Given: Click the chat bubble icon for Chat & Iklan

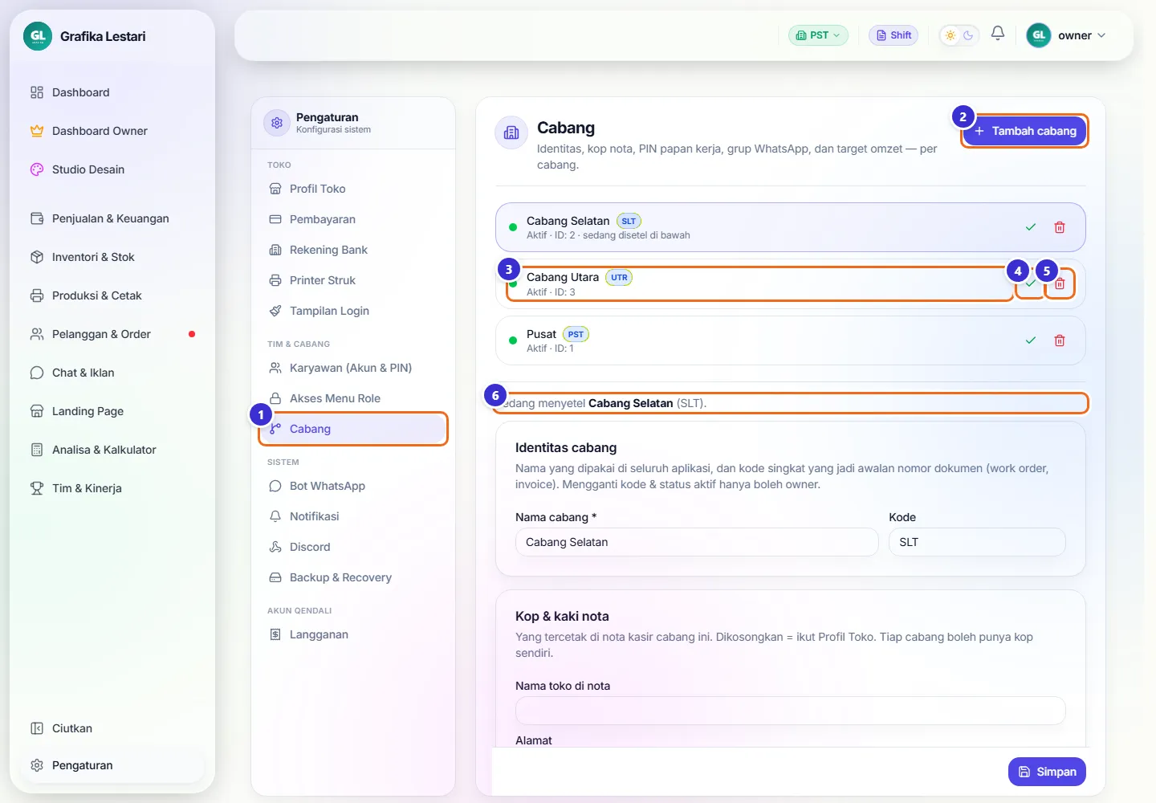Looking at the screenshot, I should click(x=37, y=373).
